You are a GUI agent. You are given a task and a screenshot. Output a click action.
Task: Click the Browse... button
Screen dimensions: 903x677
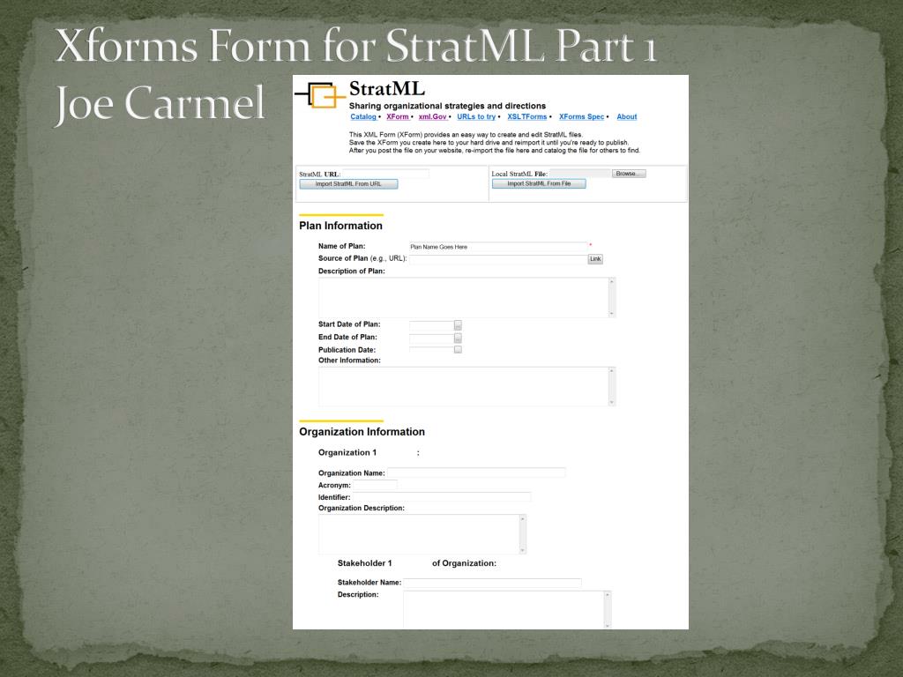(628, 174)
